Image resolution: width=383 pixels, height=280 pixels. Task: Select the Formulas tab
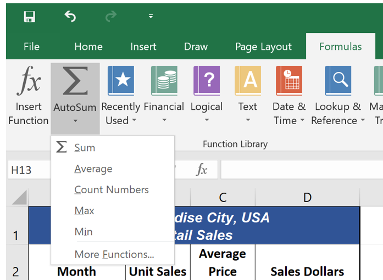341,46
